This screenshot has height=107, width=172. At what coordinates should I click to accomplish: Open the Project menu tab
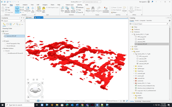point(4,5)
